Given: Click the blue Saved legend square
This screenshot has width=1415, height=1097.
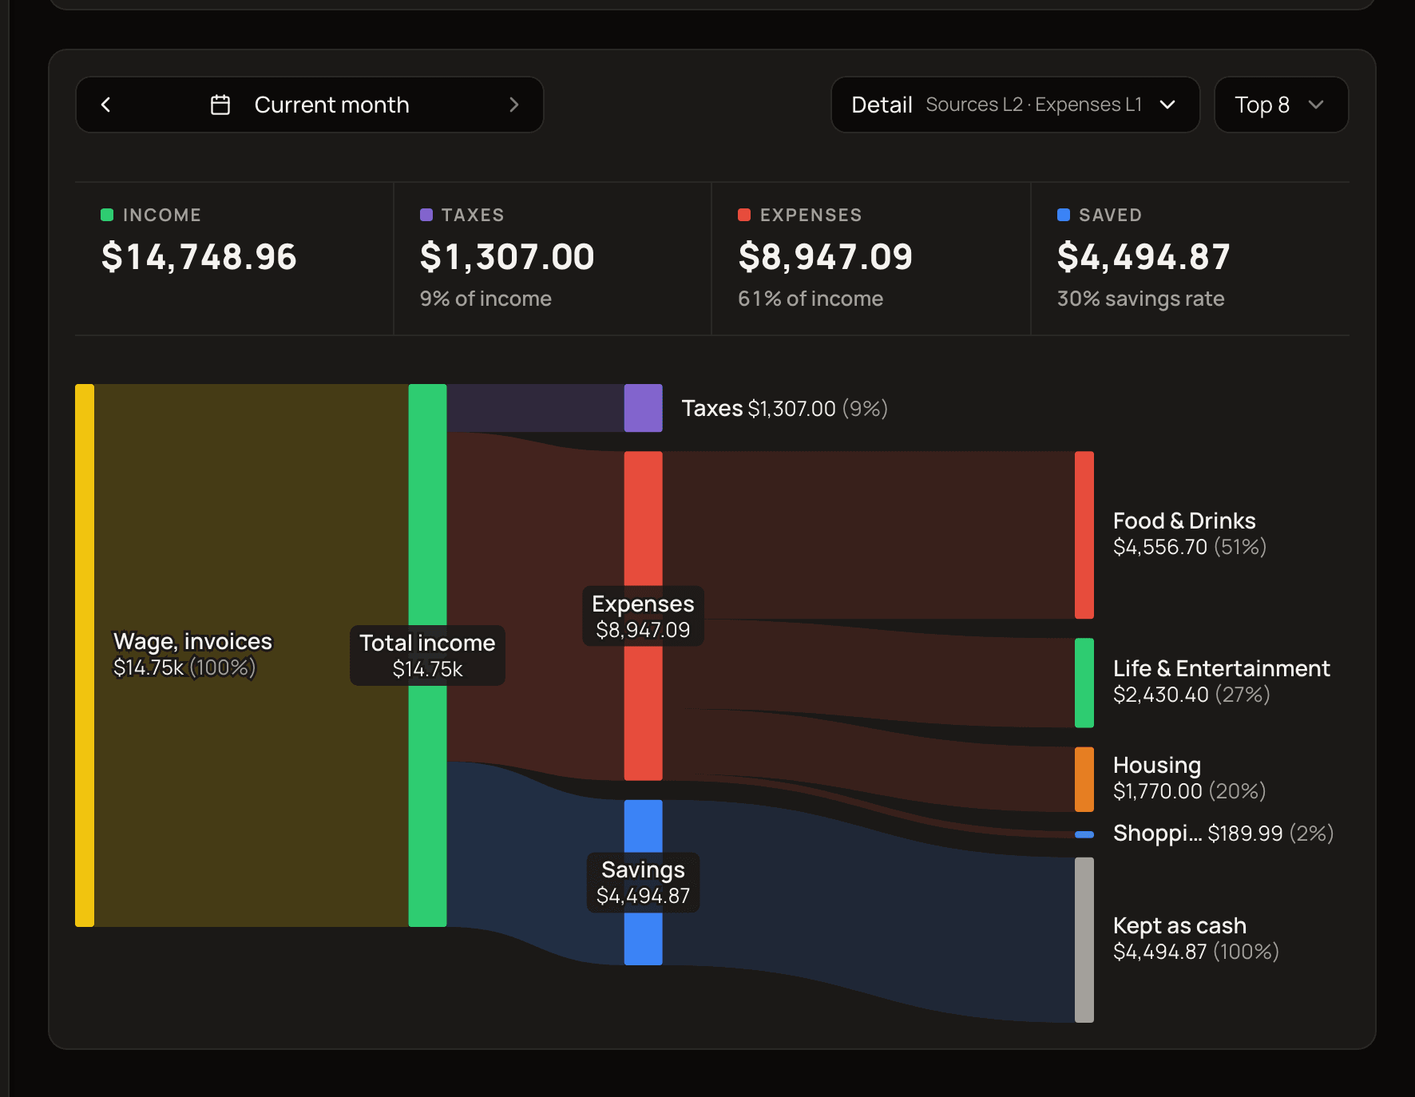Looking at the screenshot, I should 1064,215.
